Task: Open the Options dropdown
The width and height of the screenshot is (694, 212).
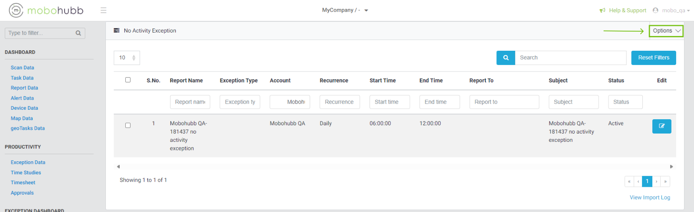Action: pyautogui.click(x=666, y=31)
